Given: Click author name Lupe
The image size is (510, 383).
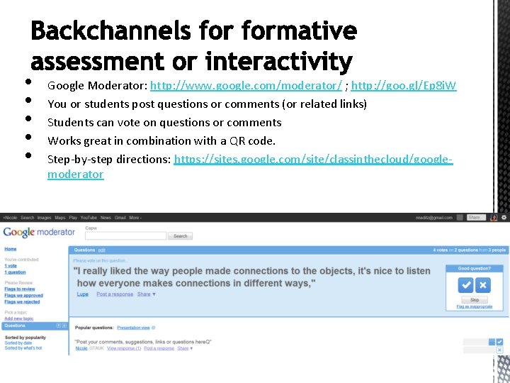Looking at the screenshot, I should 83,294.
